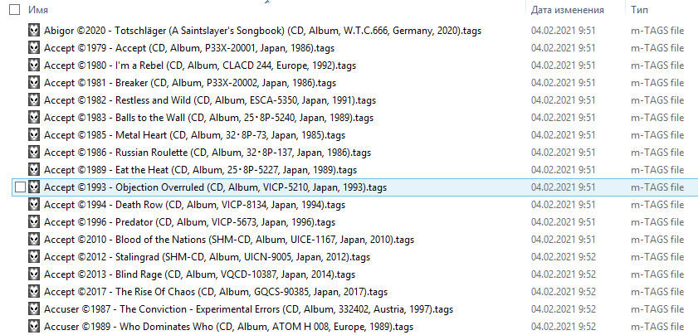Select Accept ©2012 Stalingrad file name
Viewport: 698px width, 335px height.
(207, 257)
